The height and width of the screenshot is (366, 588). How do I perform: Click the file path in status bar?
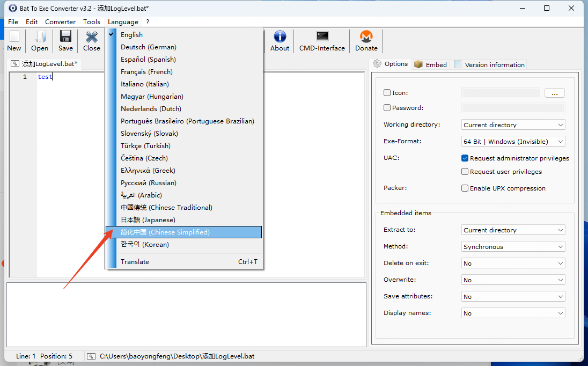point(177,356)
